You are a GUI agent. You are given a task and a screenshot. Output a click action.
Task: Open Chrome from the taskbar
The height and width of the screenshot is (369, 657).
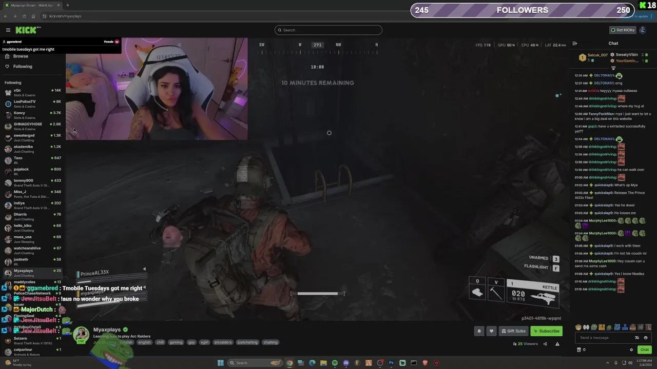pos(289,363)
